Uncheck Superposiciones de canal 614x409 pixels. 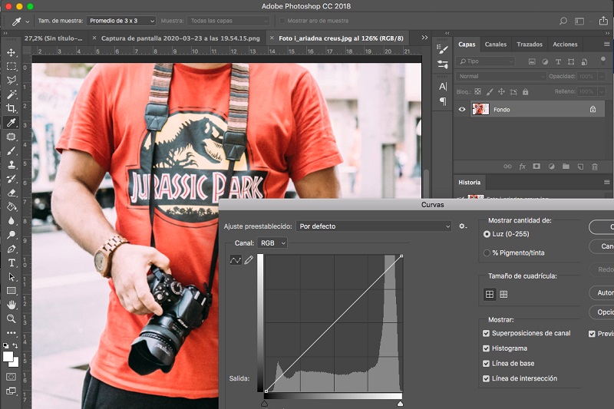[x=486, y=333]
